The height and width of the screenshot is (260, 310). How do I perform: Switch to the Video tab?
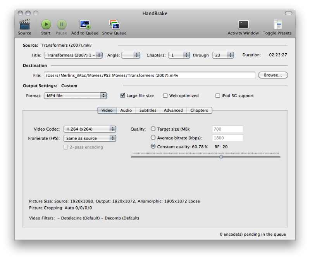(107, 110)
